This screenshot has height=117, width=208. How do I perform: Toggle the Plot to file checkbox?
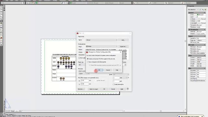[79, 58]
